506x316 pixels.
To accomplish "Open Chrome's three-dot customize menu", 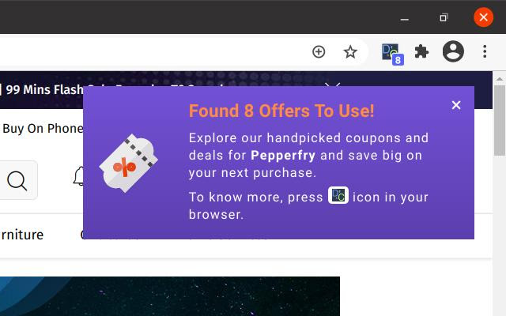I will [x=485, y=51].
